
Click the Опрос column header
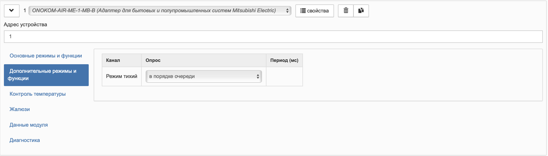pyautogui.click(x=153, y=60)
